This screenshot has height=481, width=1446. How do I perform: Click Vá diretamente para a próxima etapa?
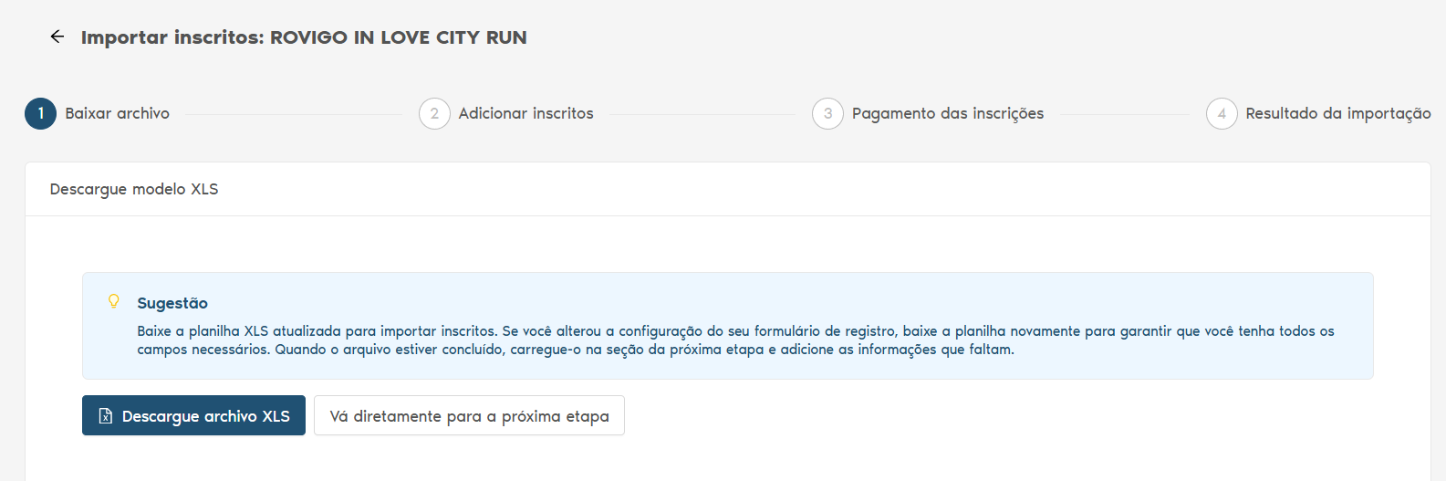469,416
